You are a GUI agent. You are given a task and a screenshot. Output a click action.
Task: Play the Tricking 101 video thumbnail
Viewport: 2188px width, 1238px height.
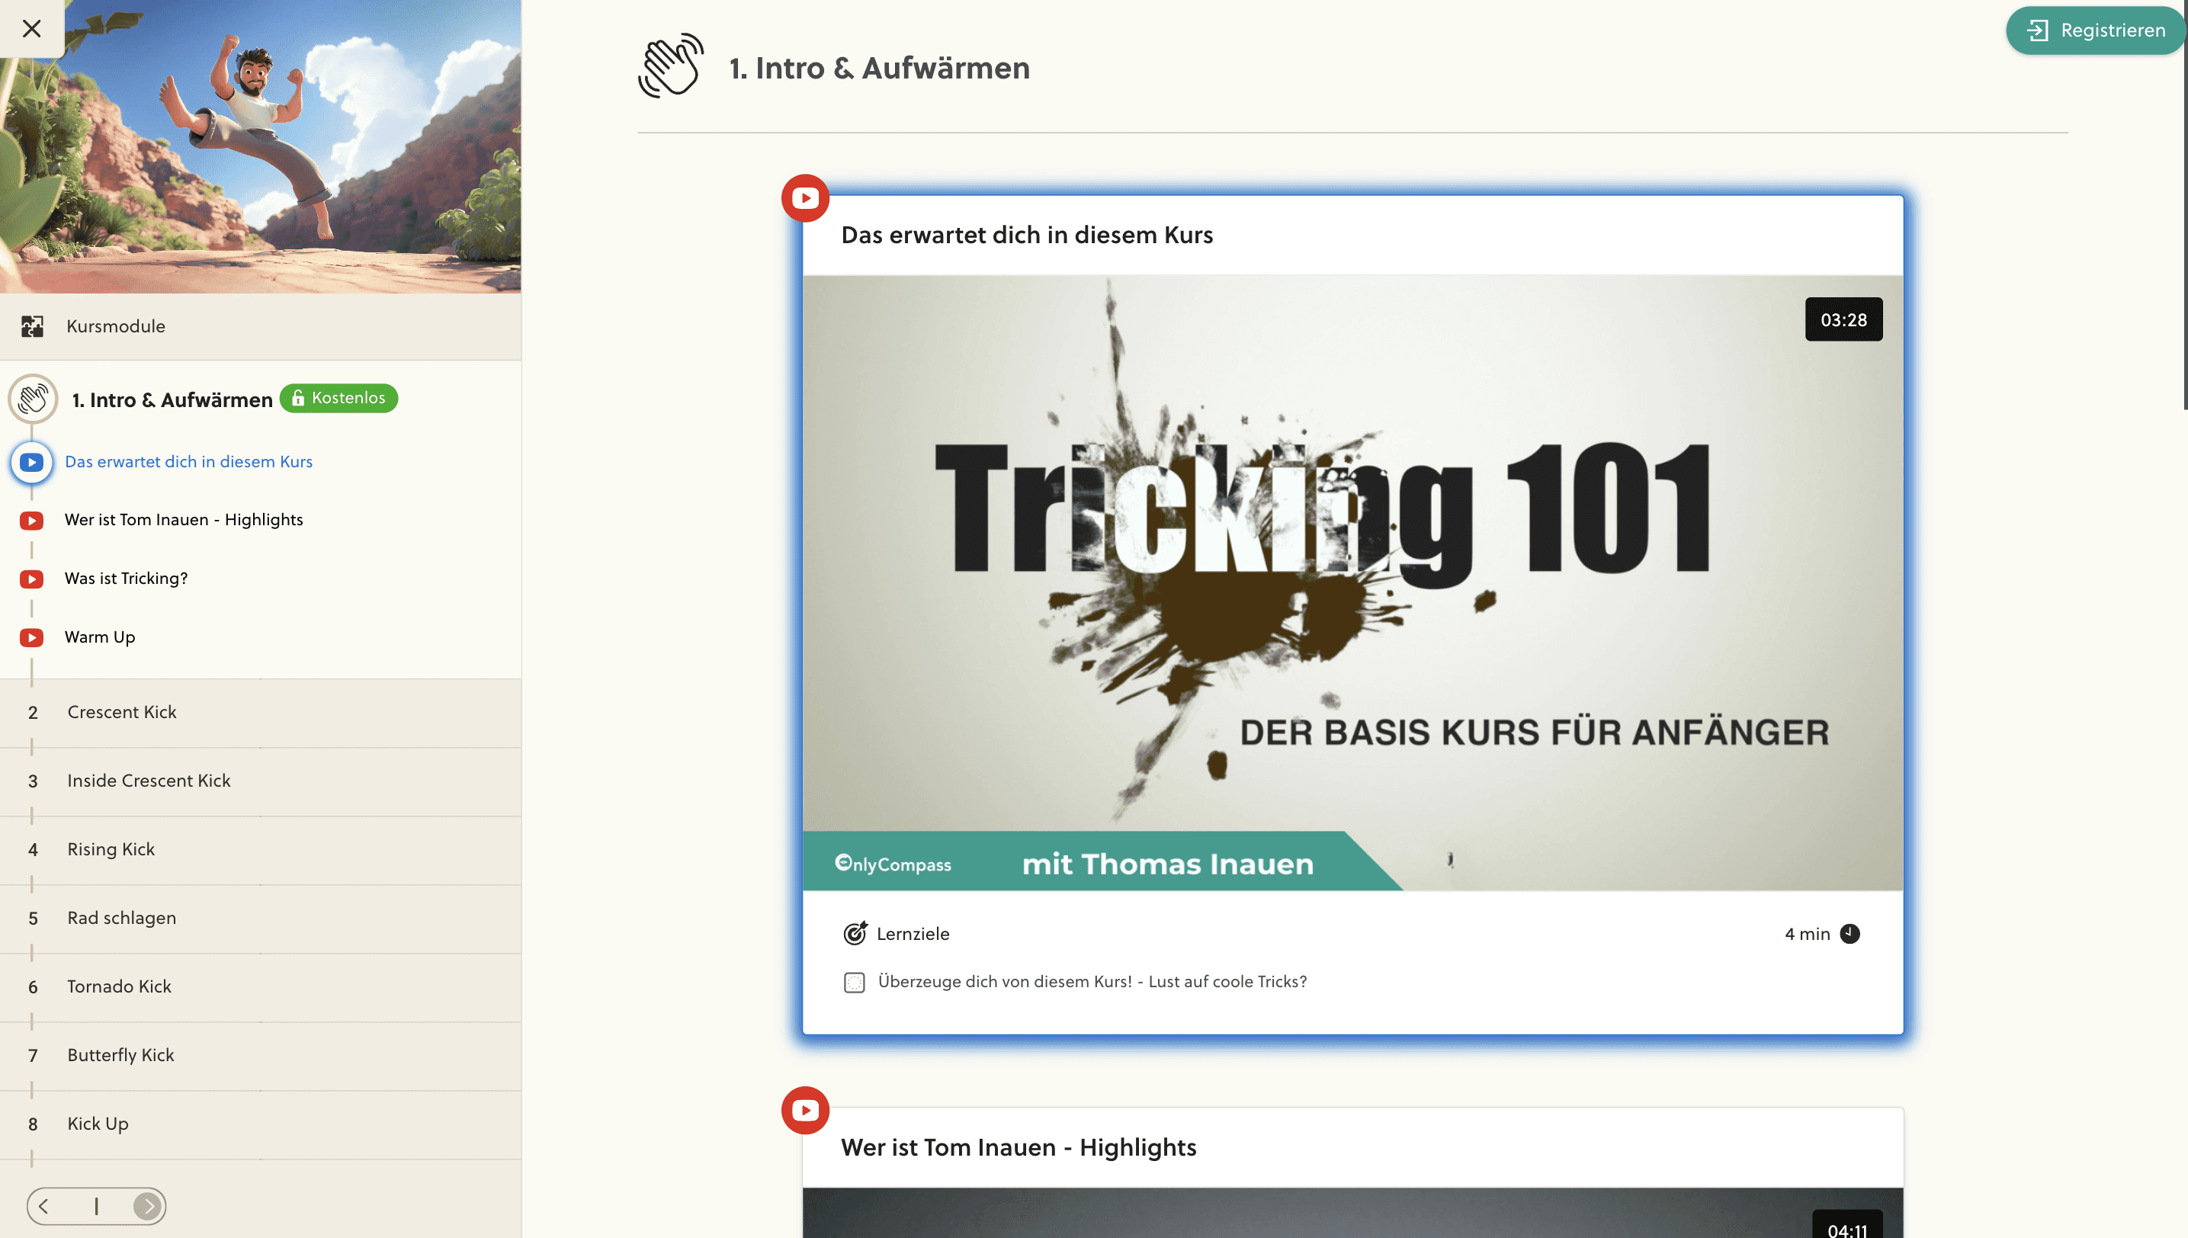1352,582
